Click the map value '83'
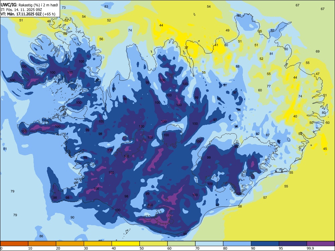Viewport: 335px width, 251px height. [x=106, y=6]
